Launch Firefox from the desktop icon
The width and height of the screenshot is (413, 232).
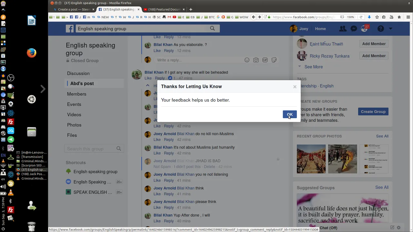[x=32, y=53]
